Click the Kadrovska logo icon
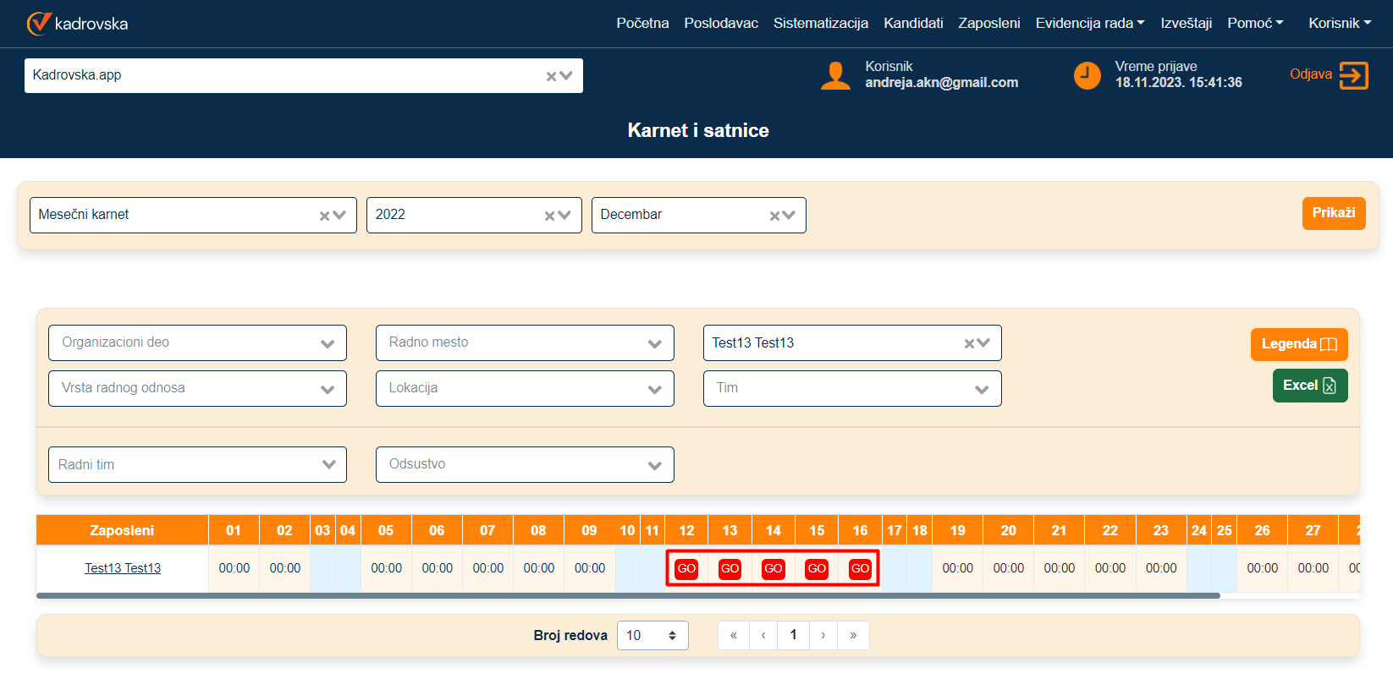 click(39, 24)
